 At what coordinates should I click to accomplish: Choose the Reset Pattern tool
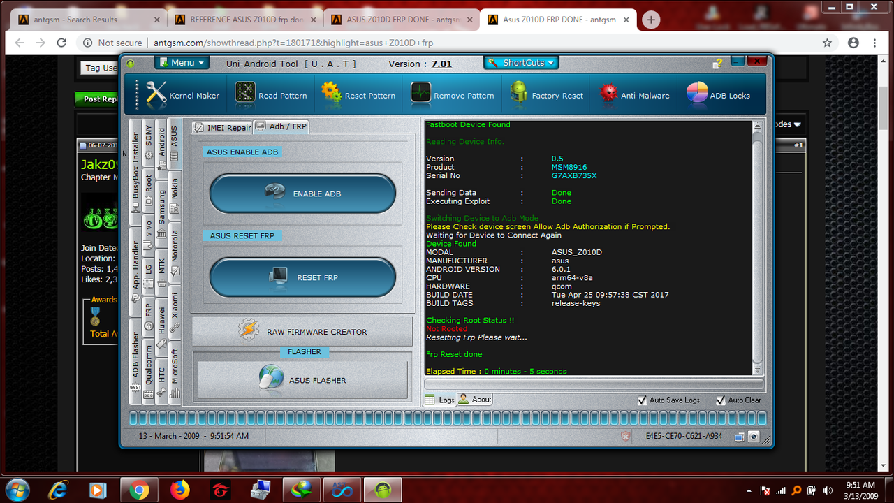pos(358,95)
